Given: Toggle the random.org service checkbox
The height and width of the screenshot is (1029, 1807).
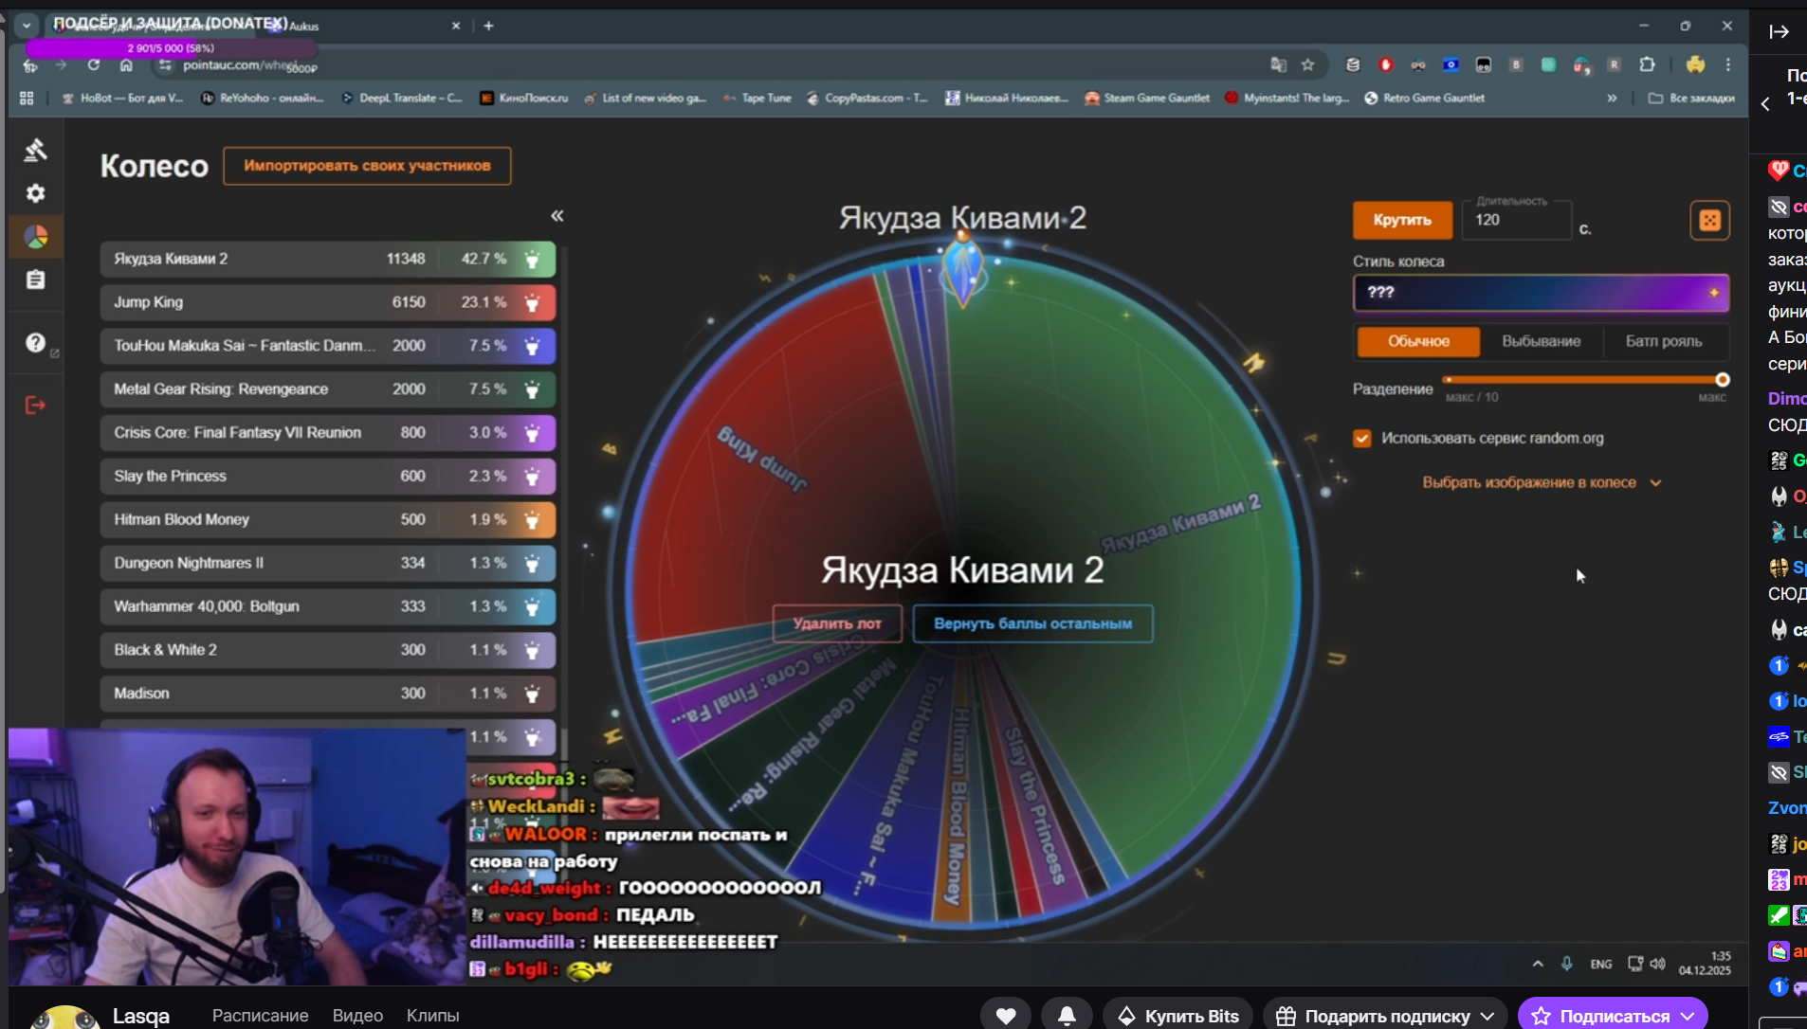Looking at the screenshot, I should click(1362, 438).
